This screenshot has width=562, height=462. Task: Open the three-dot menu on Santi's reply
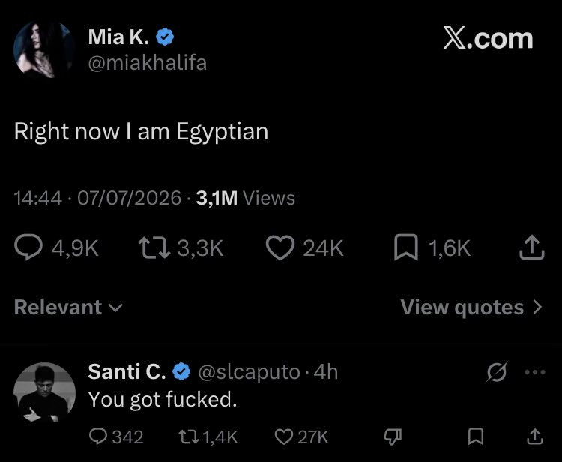click(535, 372)
